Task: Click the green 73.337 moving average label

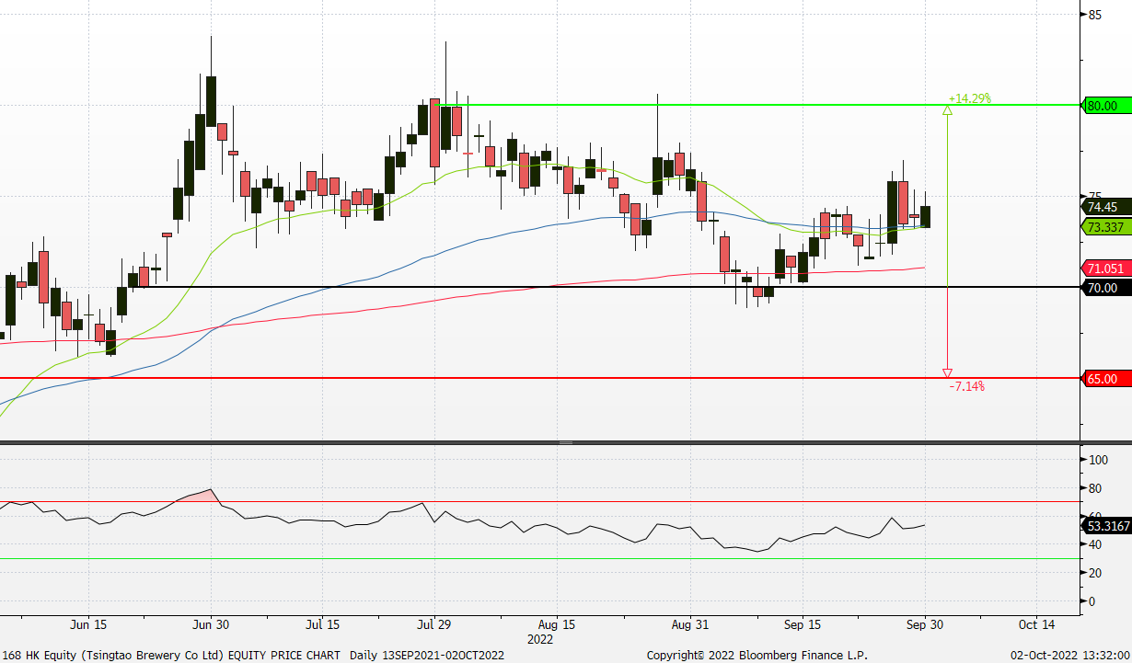Action: pos(1105,226)
